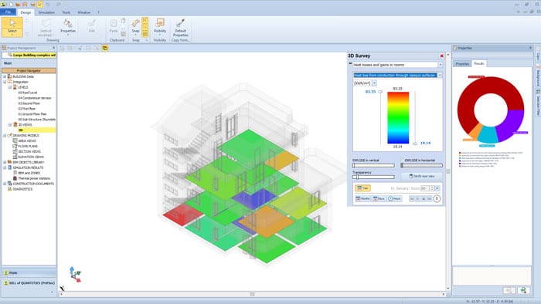Click the Project Navigator header button
541x304 pixels.
point(29,70)
